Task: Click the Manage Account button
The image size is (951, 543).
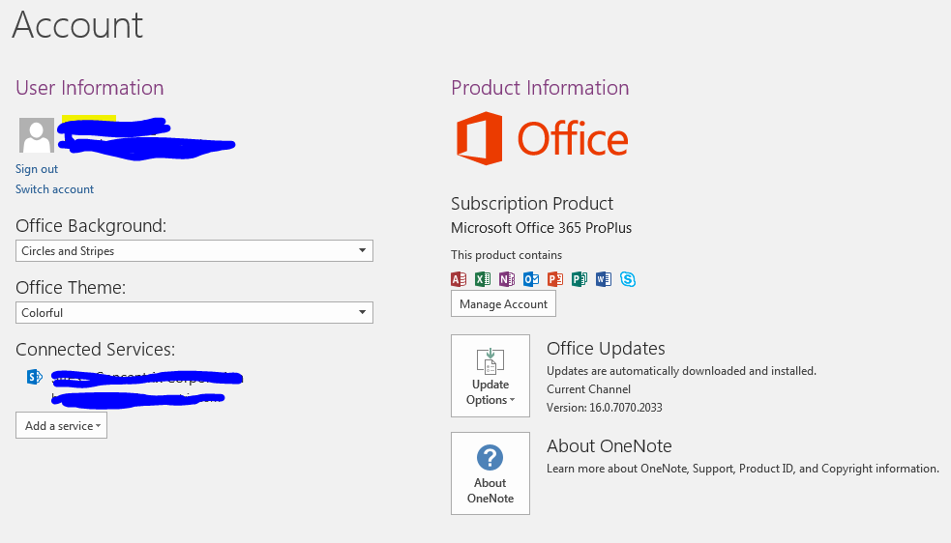Action: pyautogui.click(x=503, y=303)
